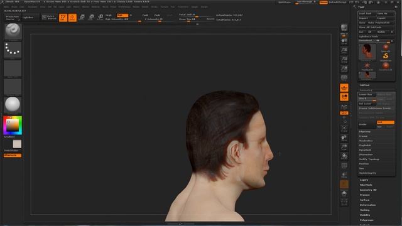Open the Alpha menu

click(x=6, y=7)
